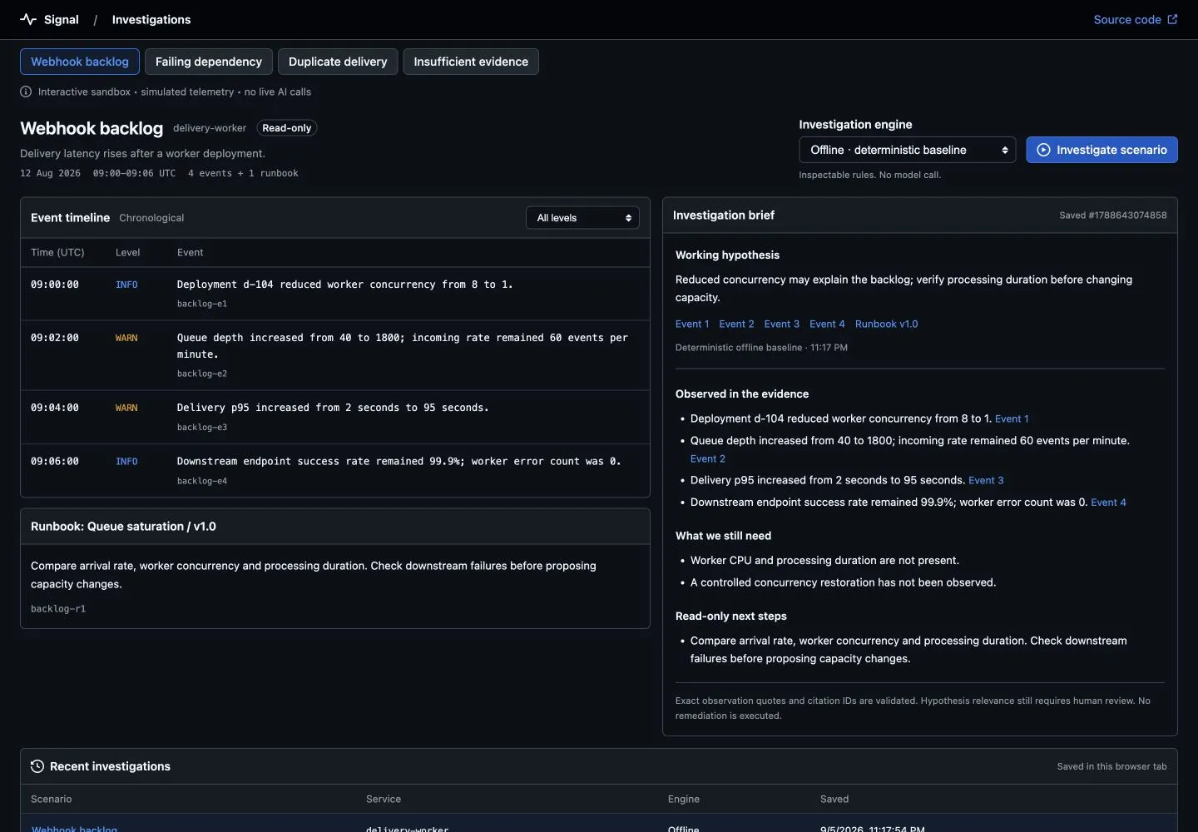Click Event 4 link after Downstream endpoint observation

coord(1108,502)
